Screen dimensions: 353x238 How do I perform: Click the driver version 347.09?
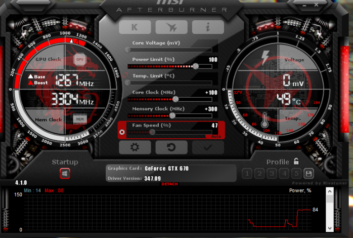[153, 178]
